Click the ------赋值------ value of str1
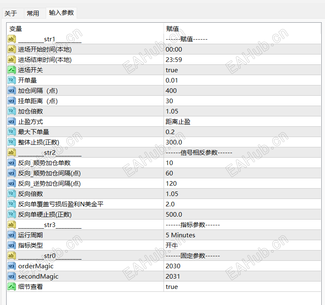Image resolution: width=325 pixels, height=305 pixels. pos(187,39)
